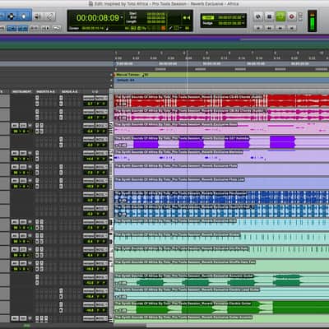Screen dimensions: 329x329
Task: Stop playback with the Stop button
Action: click(270, 16)
